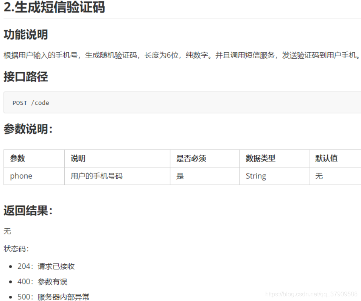The width and height of the screenshot is (361, 301).
Task: Click the heading '2.生成短信验证码'
Action: (54, 7)
